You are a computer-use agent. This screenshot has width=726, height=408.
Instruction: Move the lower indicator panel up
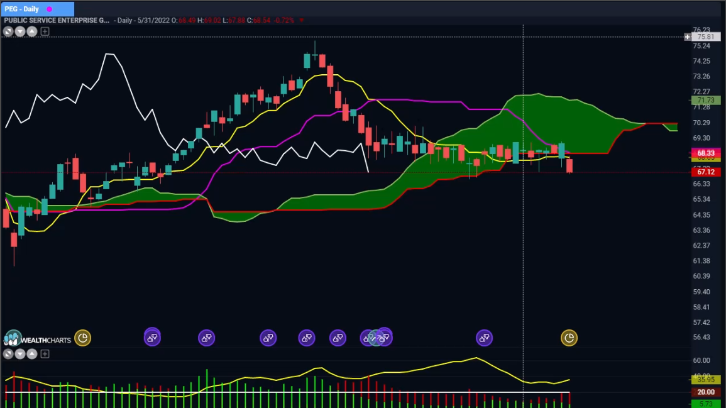click(x=32, y=355)
